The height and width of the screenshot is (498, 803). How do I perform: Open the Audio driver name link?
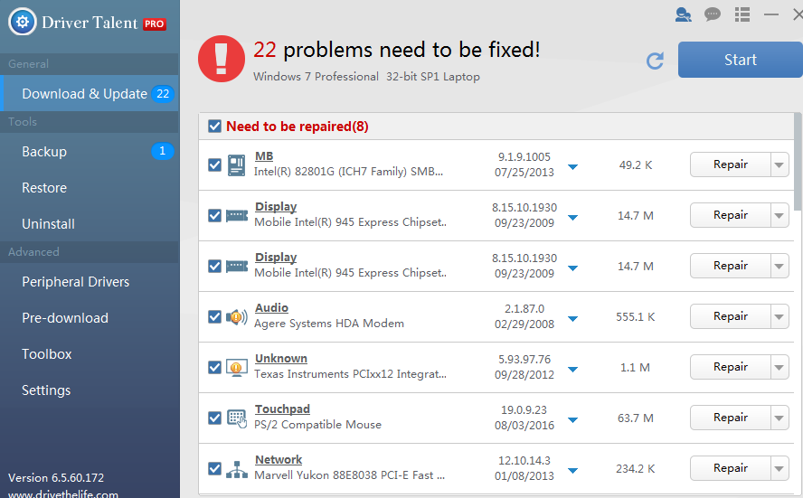coord(271,307)
